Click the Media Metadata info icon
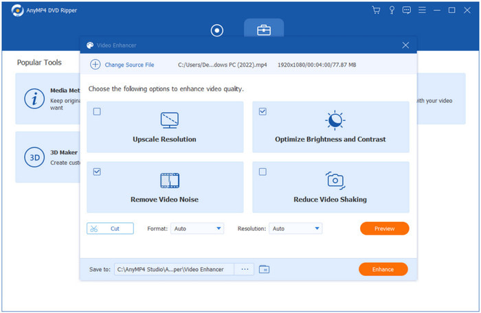This screenshot has width=481, height=313. (34, 99)
